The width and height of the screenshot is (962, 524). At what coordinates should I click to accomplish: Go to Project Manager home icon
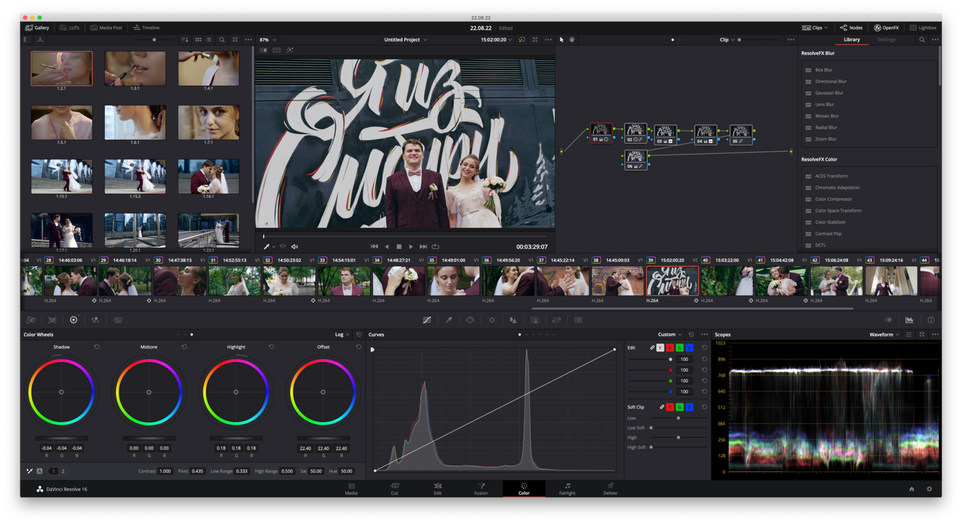pyautogui.click(x=911, y=489)
